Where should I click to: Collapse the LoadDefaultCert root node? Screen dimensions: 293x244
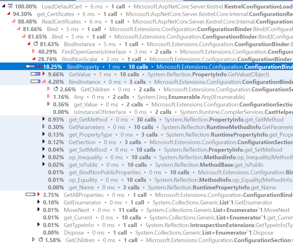3,6
